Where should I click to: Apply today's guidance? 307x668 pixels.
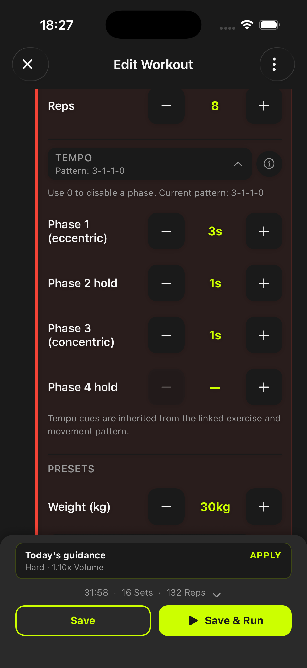click(266, 555)
